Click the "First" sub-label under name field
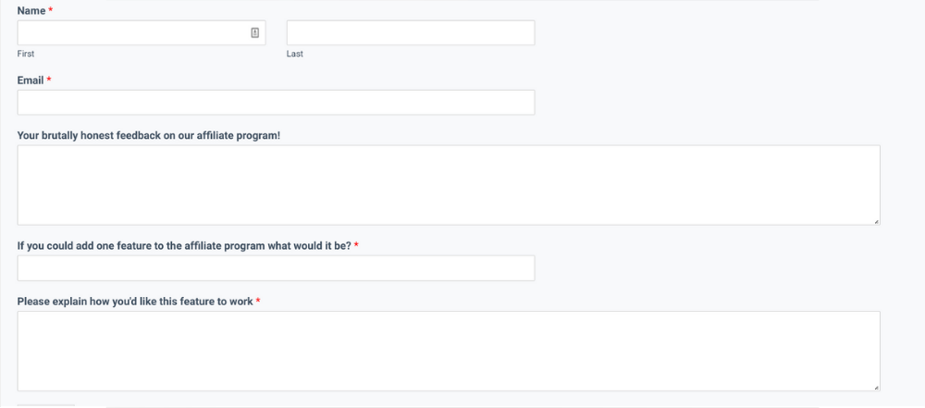The width and height of the screenshot is (925, 408). pyautogui.click(x=26, y=54)
